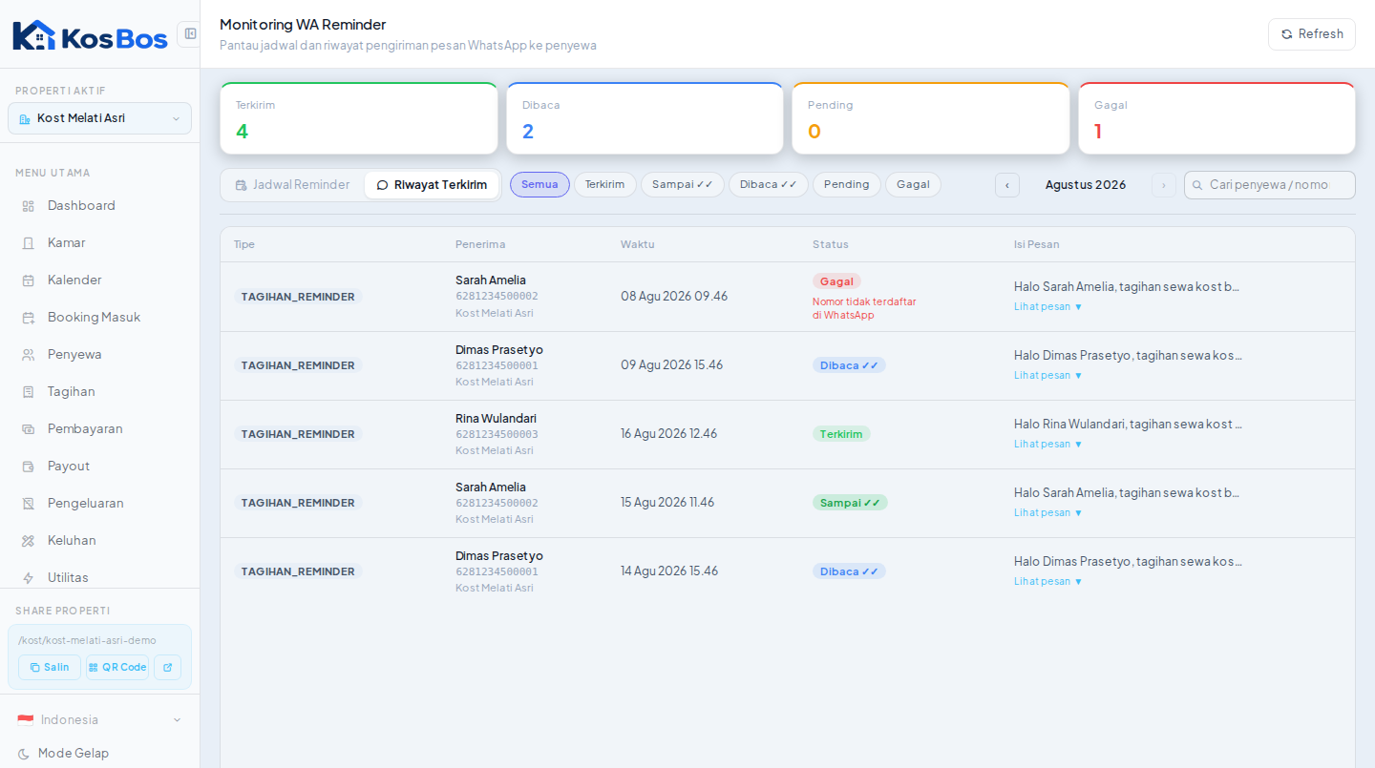Click /kost/kost-melati-asri-demo share path
Viewport: 1375px width, 768px height.
pos(87,640)
